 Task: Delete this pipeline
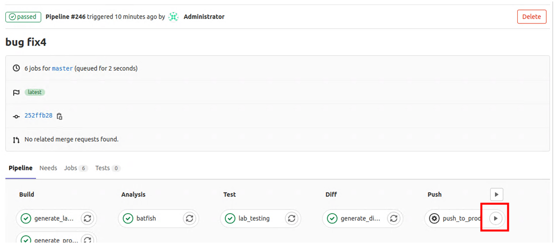pos(531,17)
